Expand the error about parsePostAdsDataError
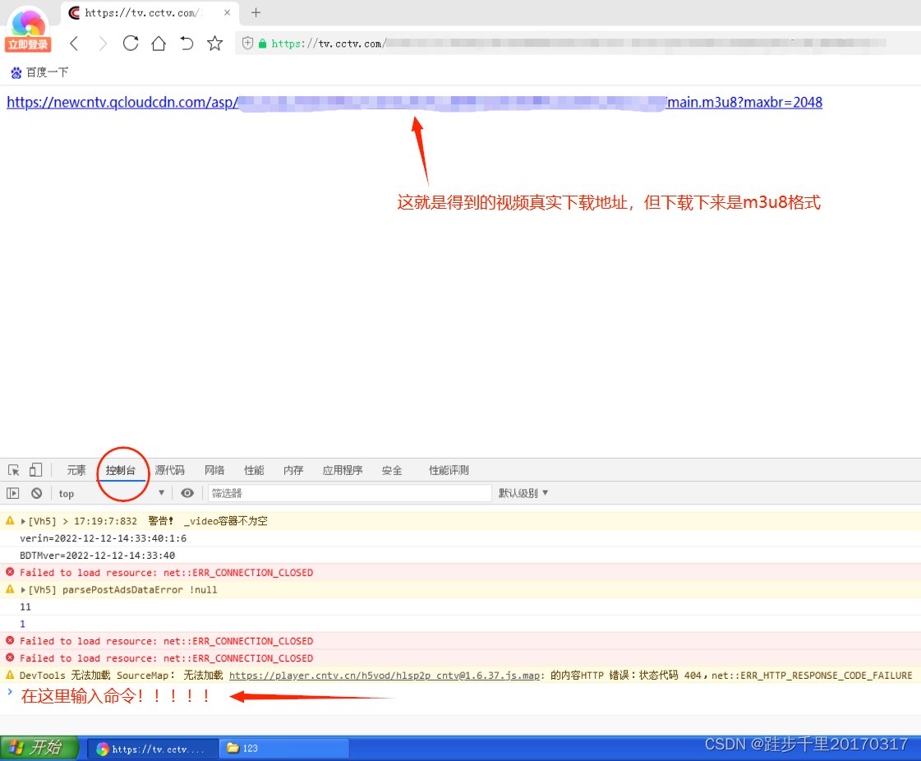 24,589
